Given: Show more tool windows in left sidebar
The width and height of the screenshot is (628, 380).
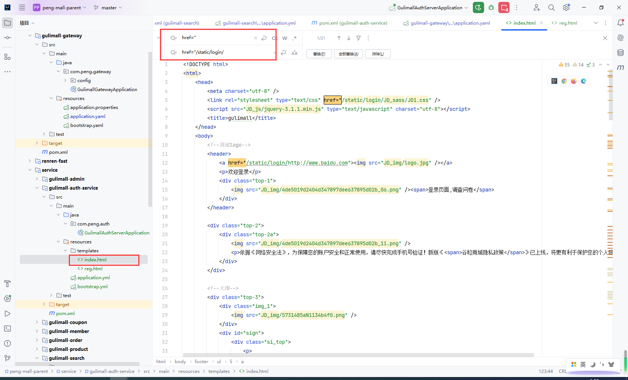Looking at the screenshot, I should coord(7,72).
